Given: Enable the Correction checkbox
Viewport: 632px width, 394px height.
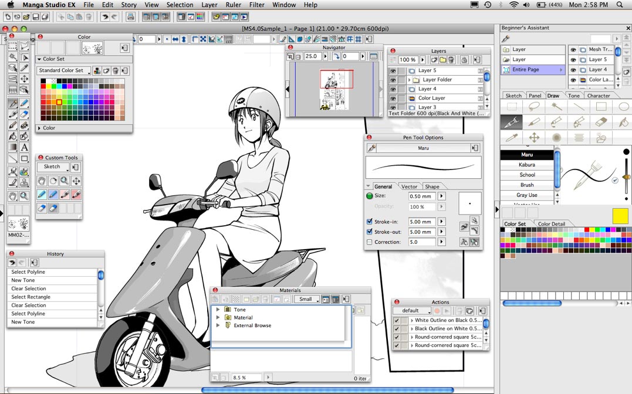Looking at the screenshot, I should pos(369,242).
